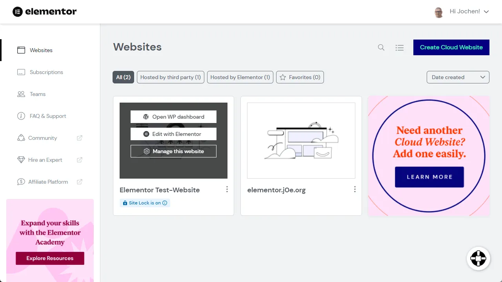Image resolution: width=502 pixels, height=282 pixels.
Task: Open elementor.jOe.org options menu
Action: pyautogui.click(x=355, y=189)
